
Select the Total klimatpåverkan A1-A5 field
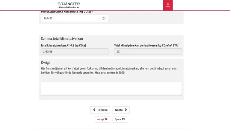tap(75, 52)
